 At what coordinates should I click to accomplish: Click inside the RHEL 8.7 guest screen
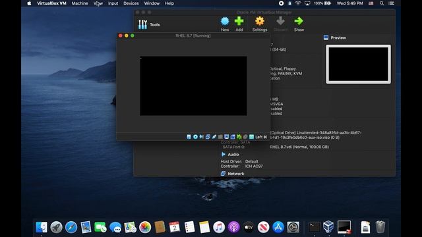tap(193, 86)
